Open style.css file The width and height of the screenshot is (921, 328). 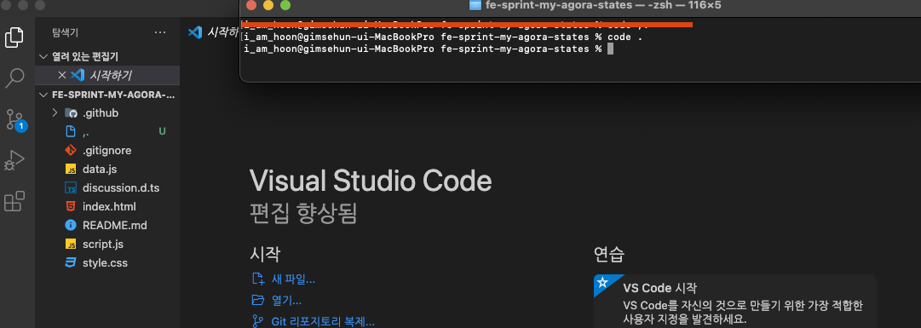coord(107,262)
